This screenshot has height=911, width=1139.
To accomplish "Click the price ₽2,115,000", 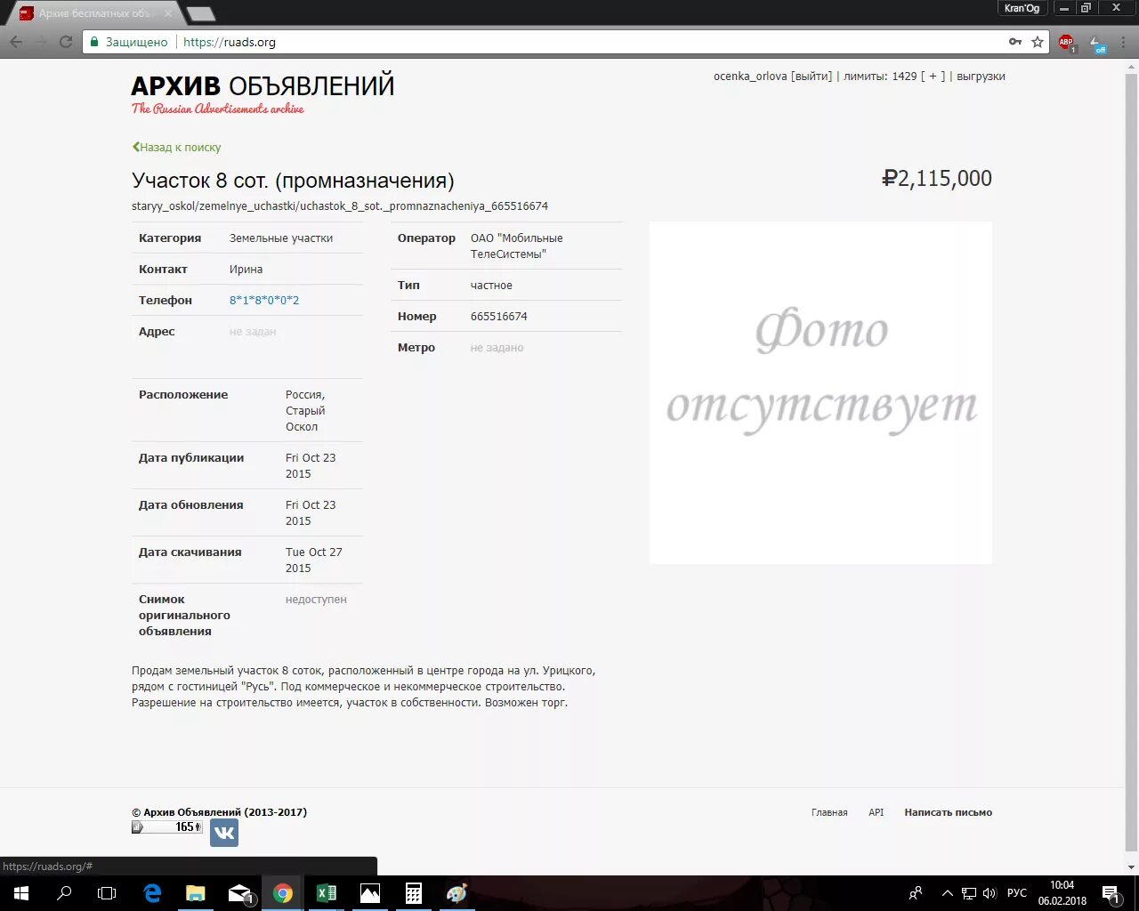I will pos(937,179).
